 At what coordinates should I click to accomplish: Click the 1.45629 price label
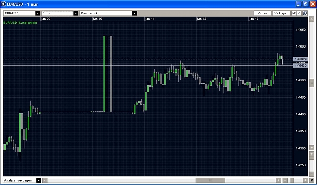pos(301,59)
